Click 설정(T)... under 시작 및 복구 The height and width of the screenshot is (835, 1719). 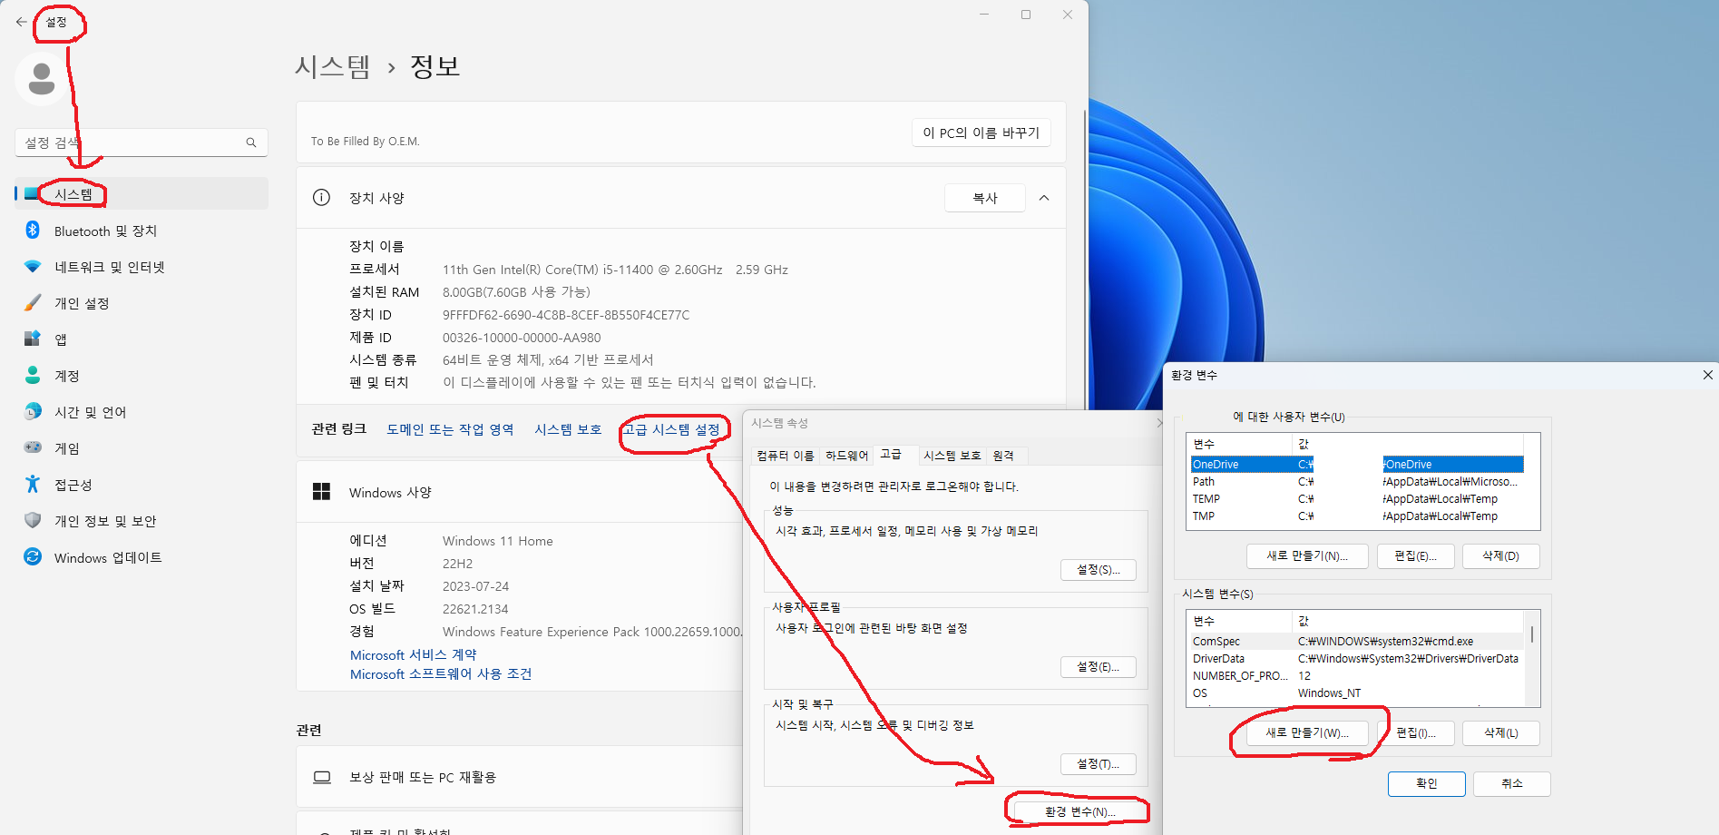[1099, 764]
